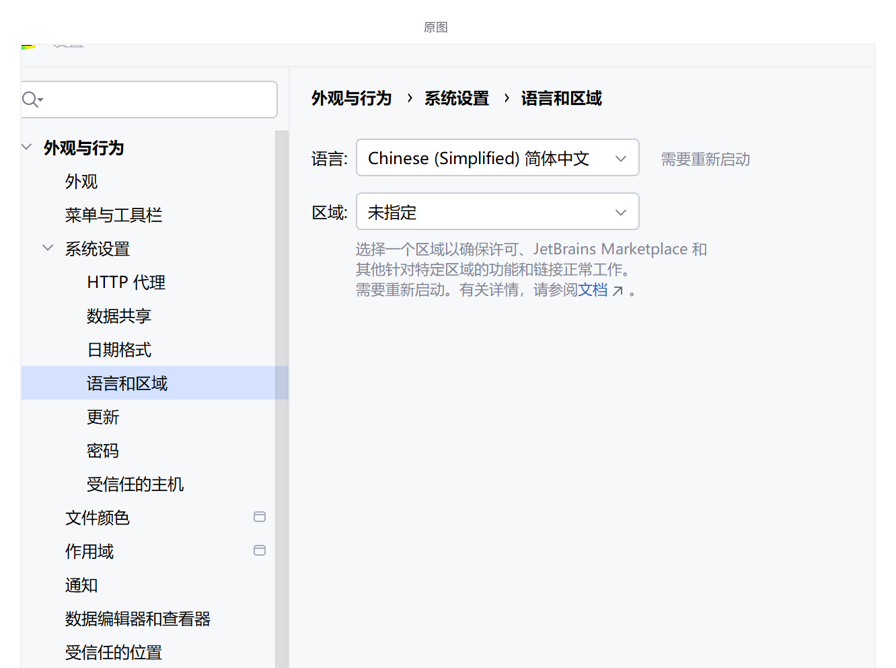Open the 菜单与工具栏 settings page
The height and width of the screenshot is (668, 896).
click(114, 215)
